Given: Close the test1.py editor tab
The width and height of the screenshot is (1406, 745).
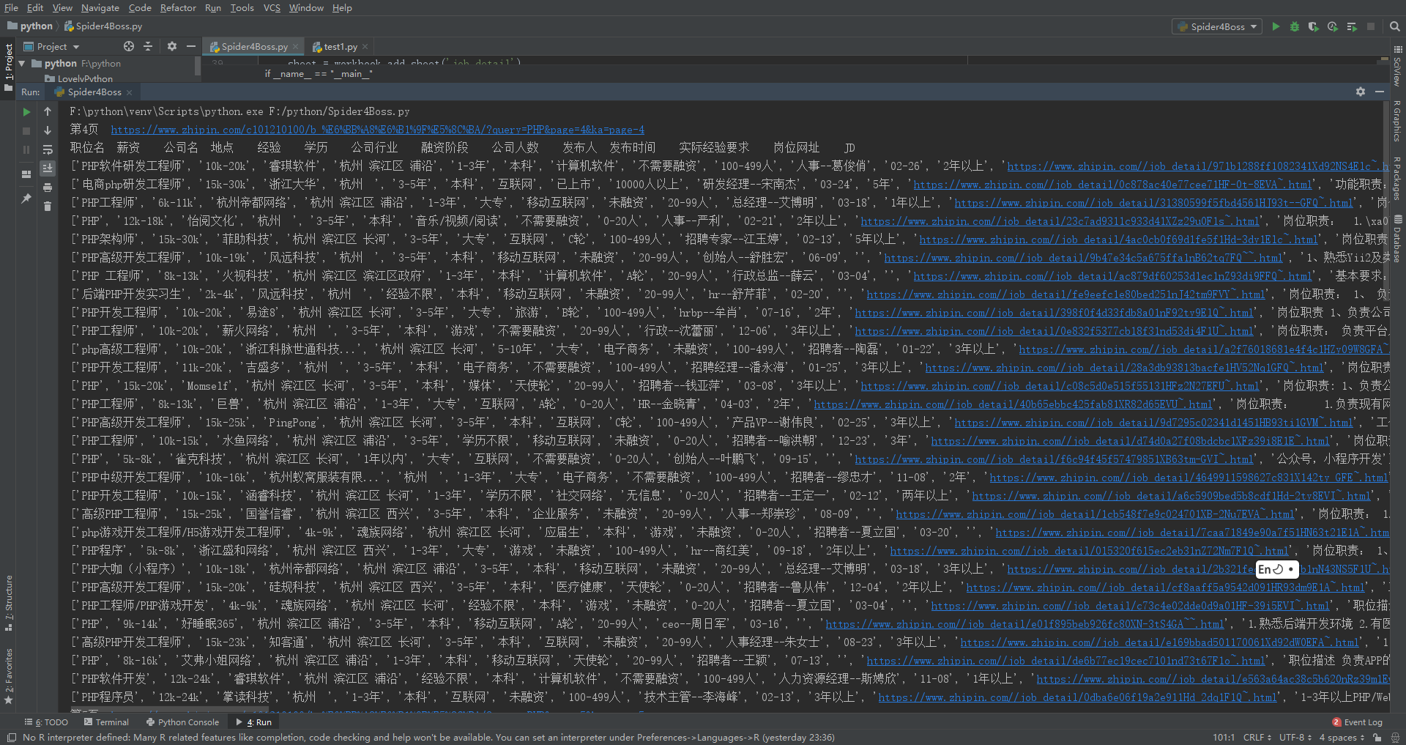Looking at the screenshot, I should pos(365,47).
